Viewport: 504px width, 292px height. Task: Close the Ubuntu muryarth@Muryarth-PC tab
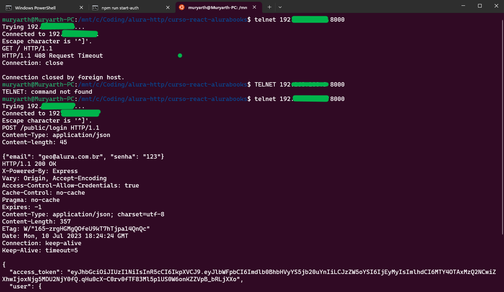click(x=255, y=8)
